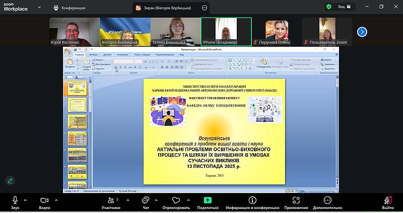
Task: Open the Приложения apps icon
Action: pos(296,200)
